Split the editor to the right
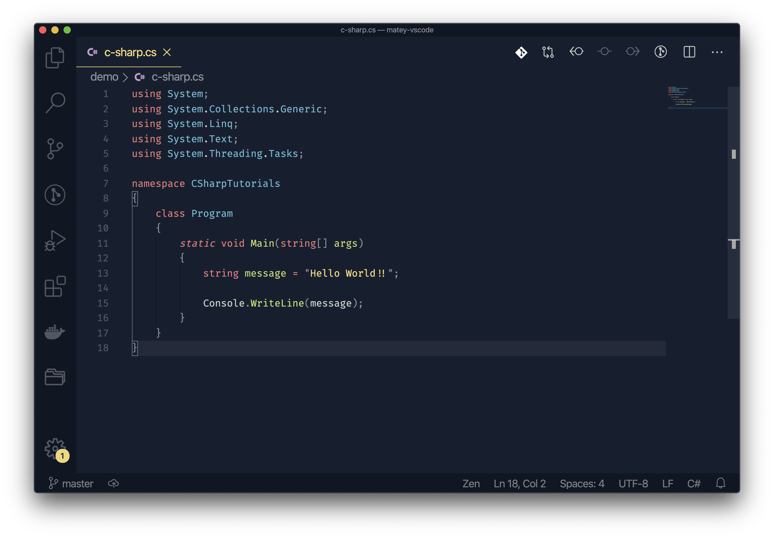This screenshot has width=774, height=538. 689,52
